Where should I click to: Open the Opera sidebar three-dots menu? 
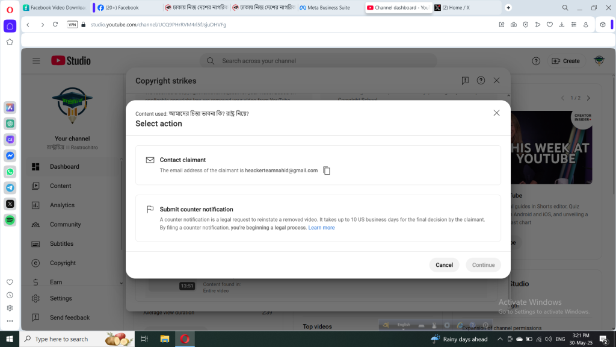(x=10, y=320)
